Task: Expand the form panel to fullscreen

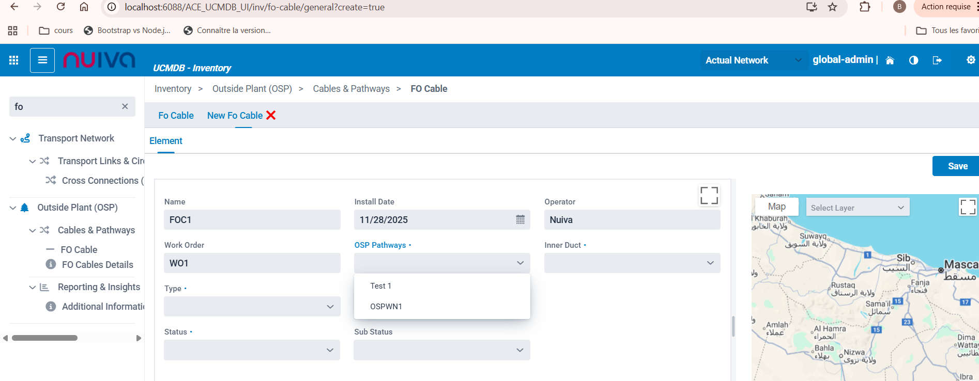Action: point(709,196)
